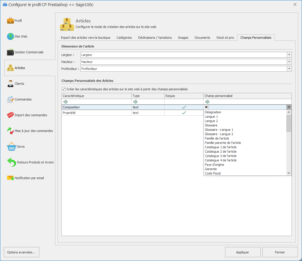Open the Documents tab
The height and width of the screenshot is (261, 302).
(202, 38)
